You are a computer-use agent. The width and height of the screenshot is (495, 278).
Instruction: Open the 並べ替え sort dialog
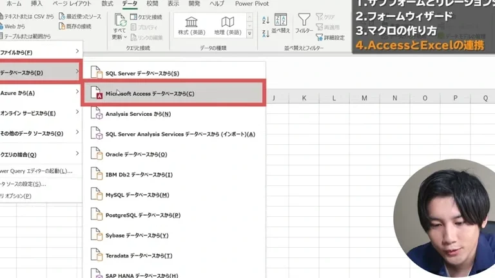coord(280,24)
